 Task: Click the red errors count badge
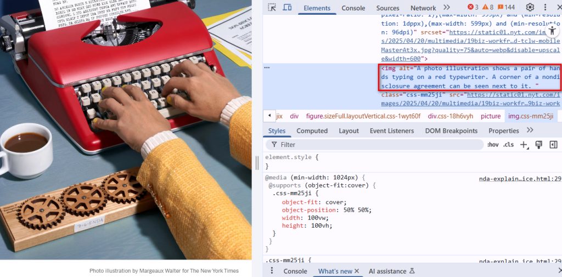click(473, 7)
